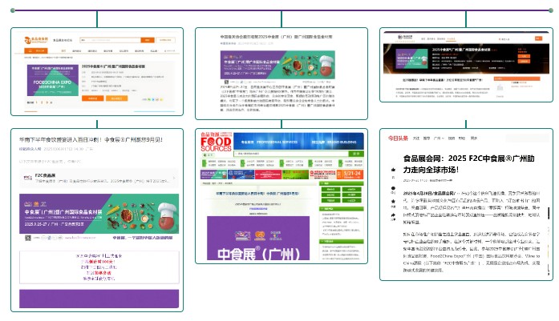
Task: Click the red ad banner on Food Sources
Action: click(268, 175)
